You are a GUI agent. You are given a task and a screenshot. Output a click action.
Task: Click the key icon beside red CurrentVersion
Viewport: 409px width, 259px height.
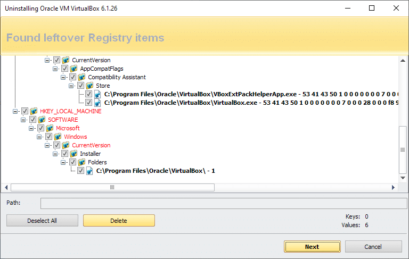[66, 145]
